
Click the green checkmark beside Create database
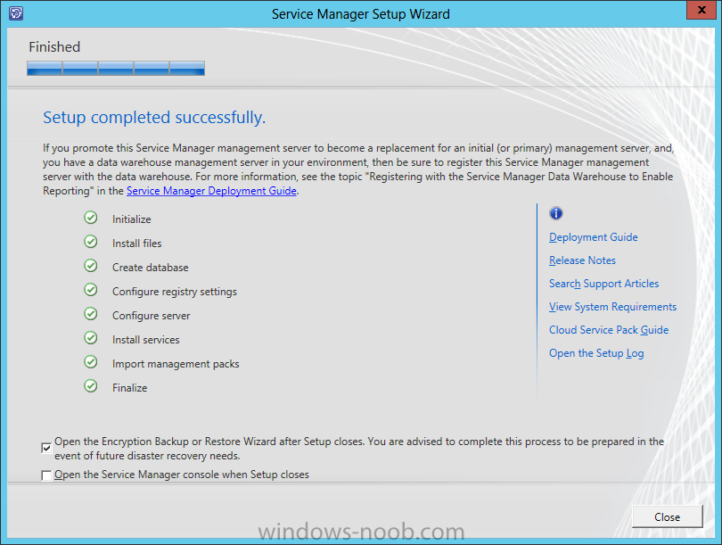point(91,266)
